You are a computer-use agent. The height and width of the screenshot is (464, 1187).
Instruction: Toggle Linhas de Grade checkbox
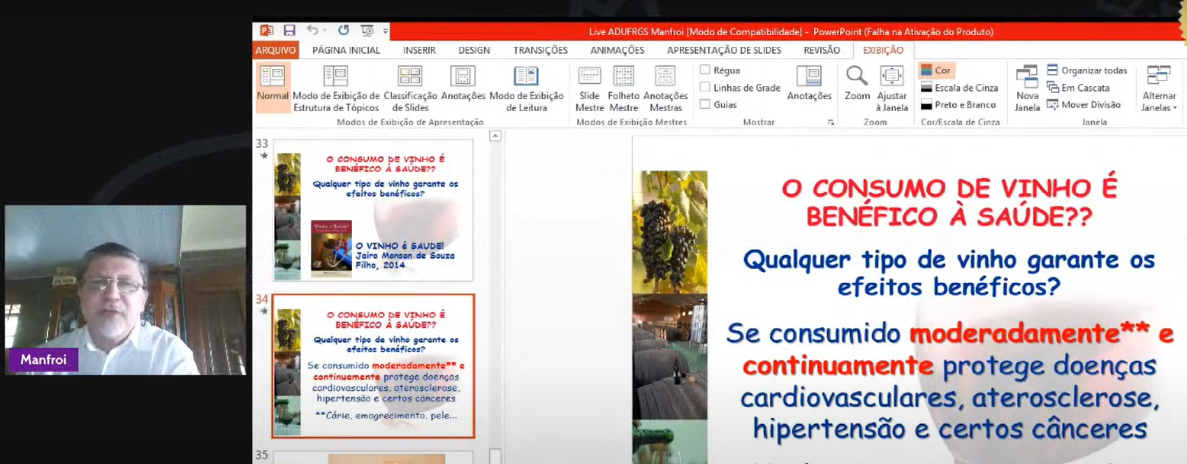tap(706, 87)
